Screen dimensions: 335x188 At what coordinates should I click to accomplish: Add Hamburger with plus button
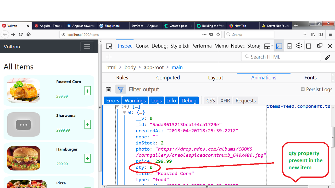[87, 158]
